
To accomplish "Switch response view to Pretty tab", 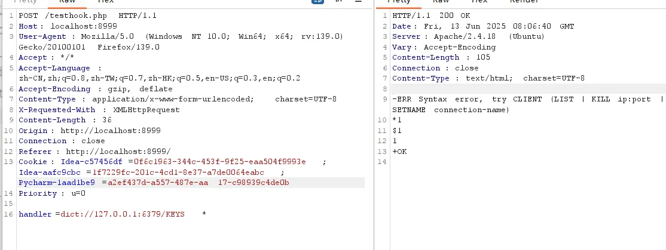I will 399,2.
